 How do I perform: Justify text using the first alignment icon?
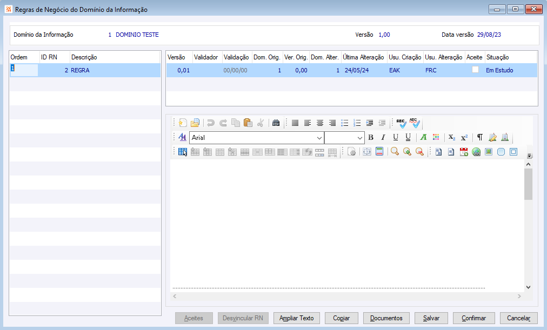295,123
